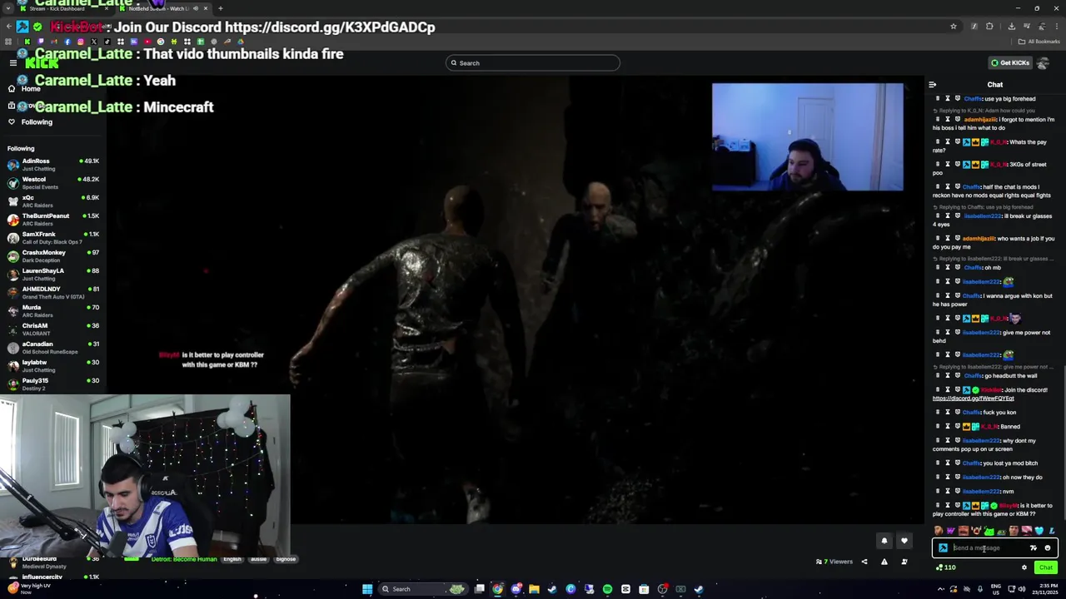Click the Kick search field
Screen dimensions: 1066x599
533,62
